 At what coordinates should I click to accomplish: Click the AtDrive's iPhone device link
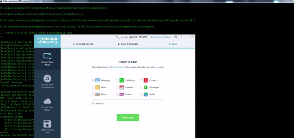tap(117, 67)
